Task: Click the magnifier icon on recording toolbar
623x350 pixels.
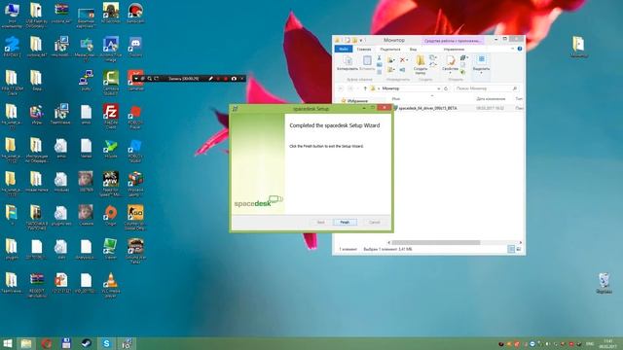Action: pyautogui.click(x=149, y=79)
